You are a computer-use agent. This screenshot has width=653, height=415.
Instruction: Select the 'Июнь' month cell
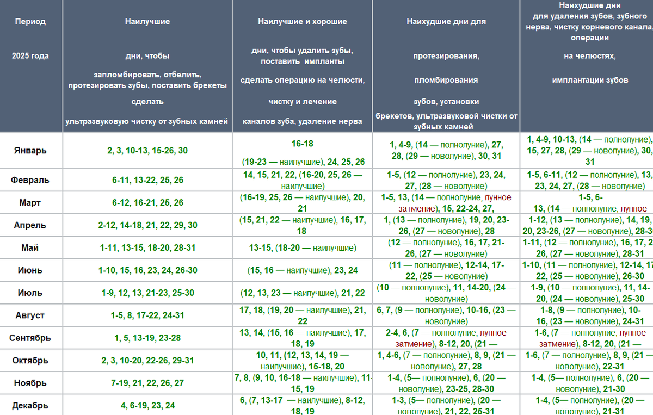pyautogui.click(x=30, y=270)
